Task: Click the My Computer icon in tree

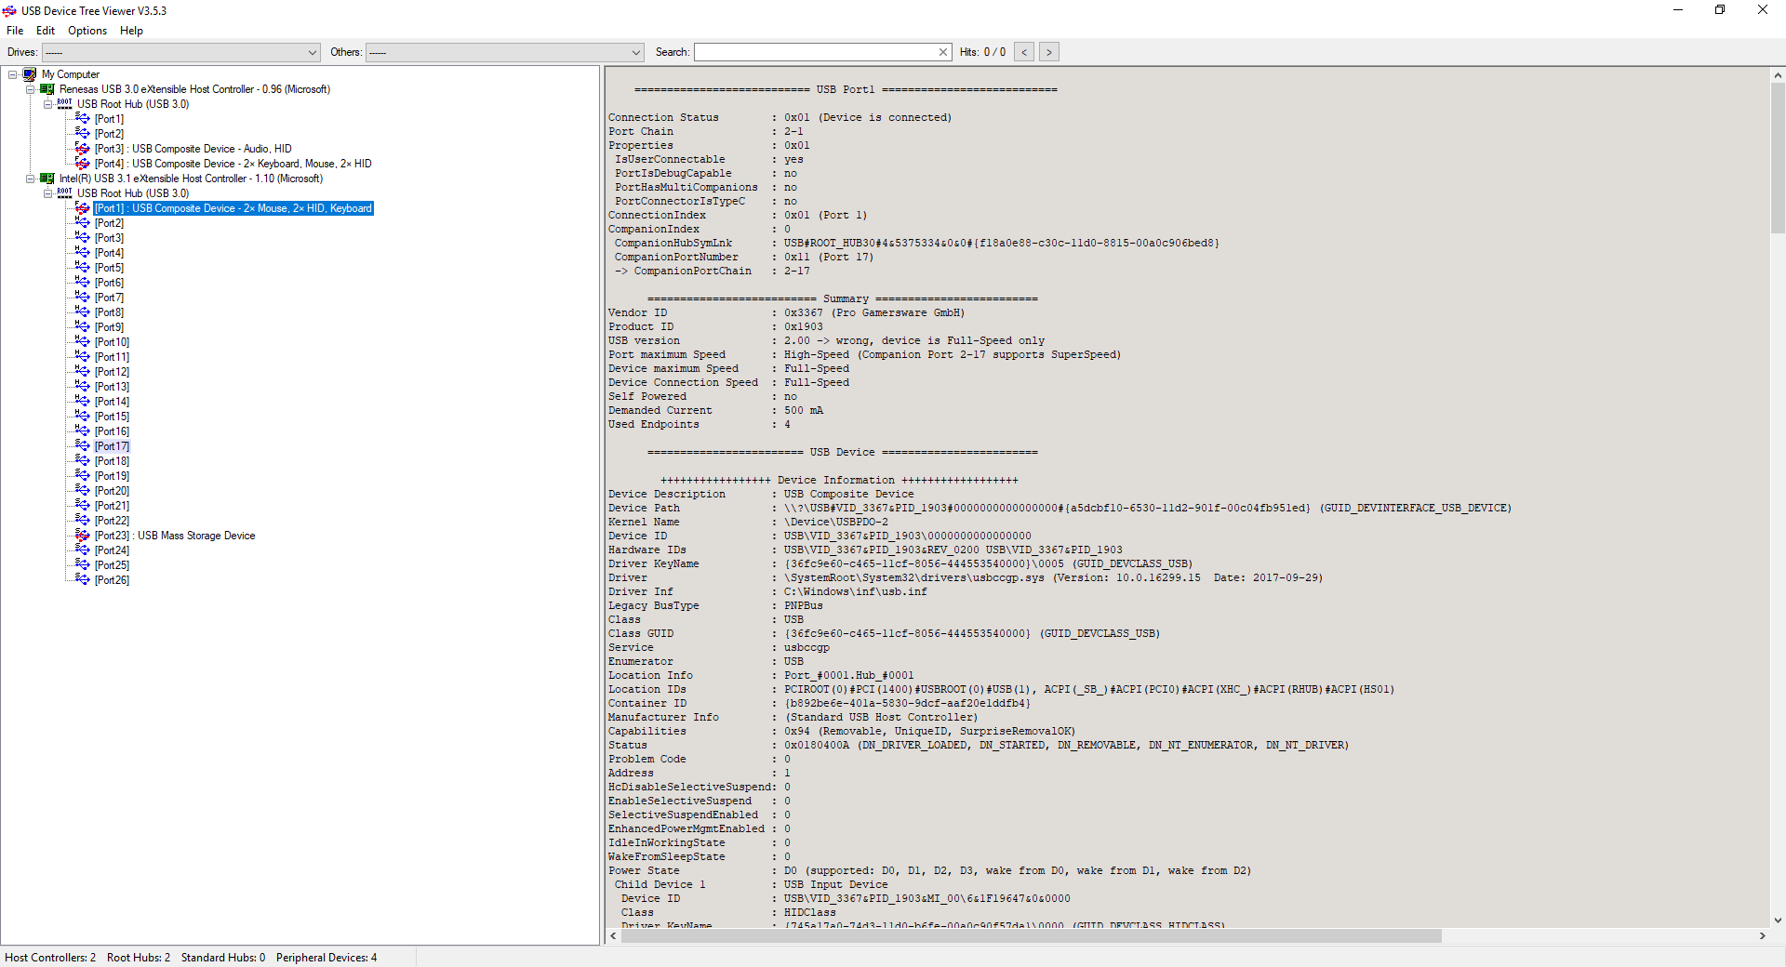Action: point(30,74)
